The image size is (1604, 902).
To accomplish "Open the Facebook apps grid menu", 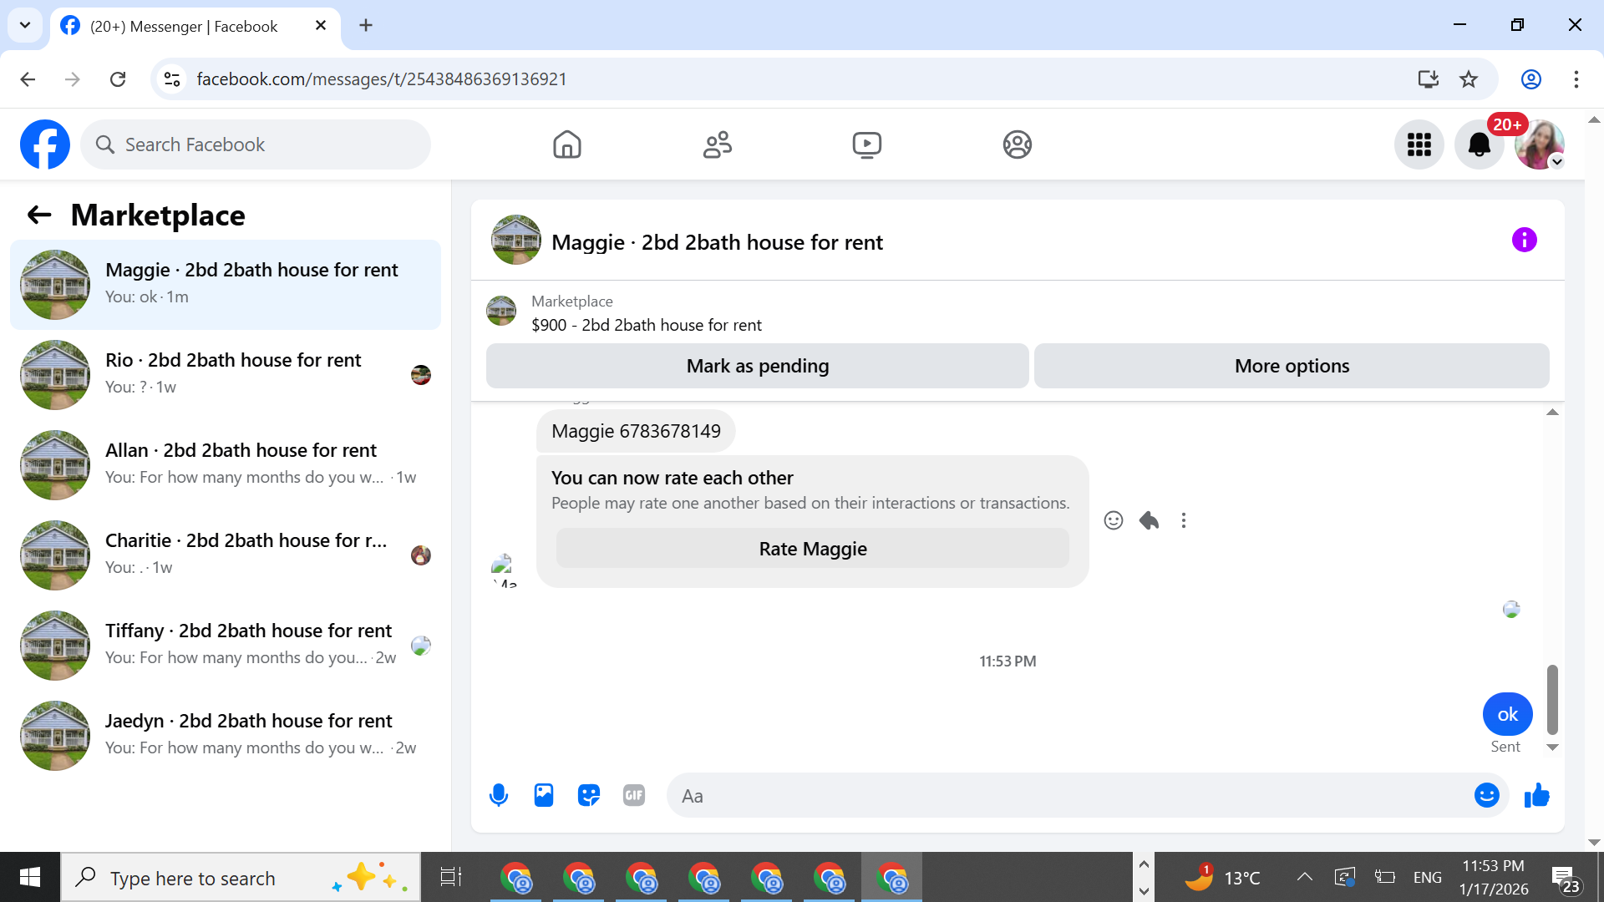I will point(1419,145).
